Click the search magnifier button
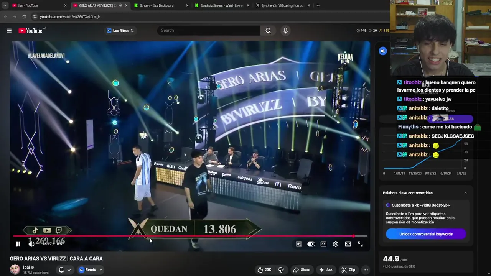 point(268,30)
